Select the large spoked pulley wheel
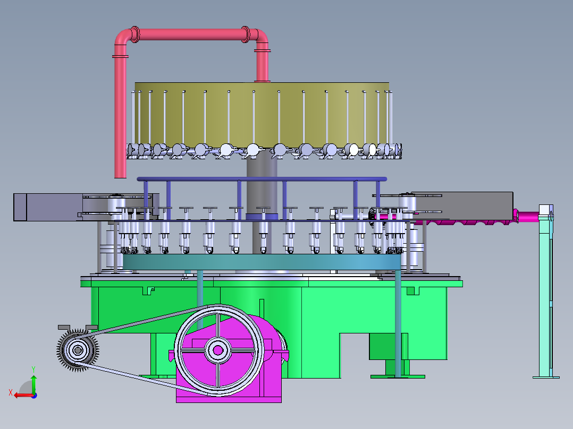Viewport: 573px width, 429px height. tap(218, 350)
